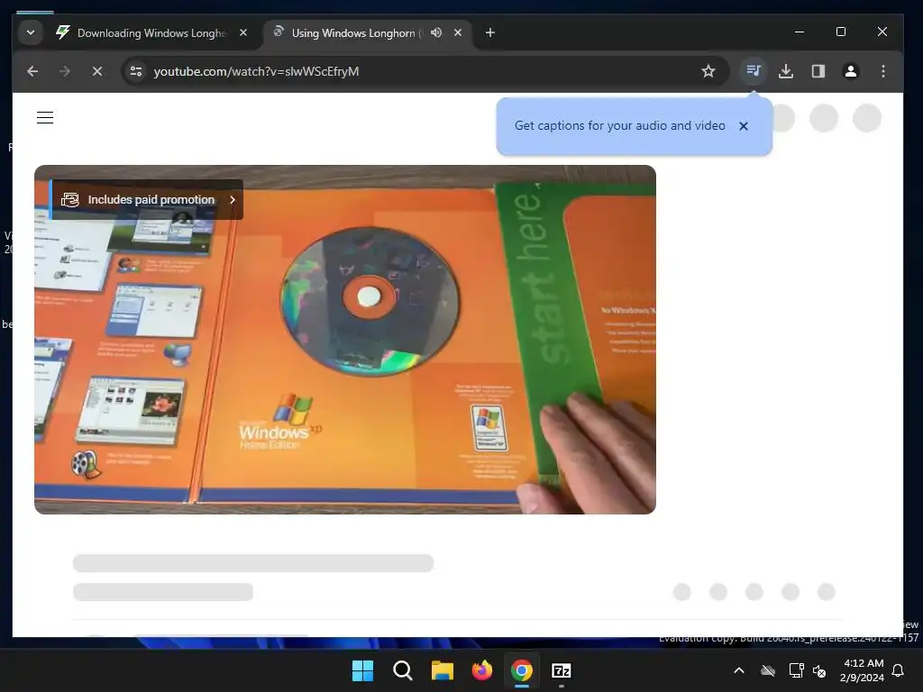This screenshot has height=692, width=923.
Task: Open a new tab with plus button
Action: [489, 33]
